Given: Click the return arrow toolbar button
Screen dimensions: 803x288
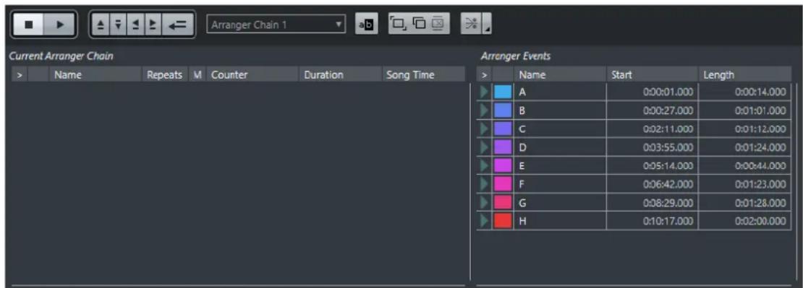Looking at the screenshot, I should 177,25.
